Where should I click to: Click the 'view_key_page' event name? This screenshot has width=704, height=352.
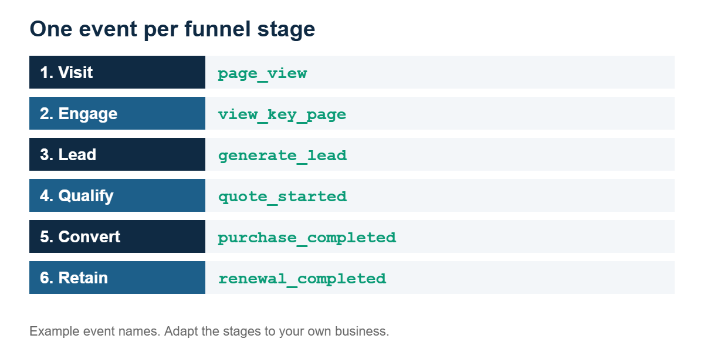(x=282, y=114)
